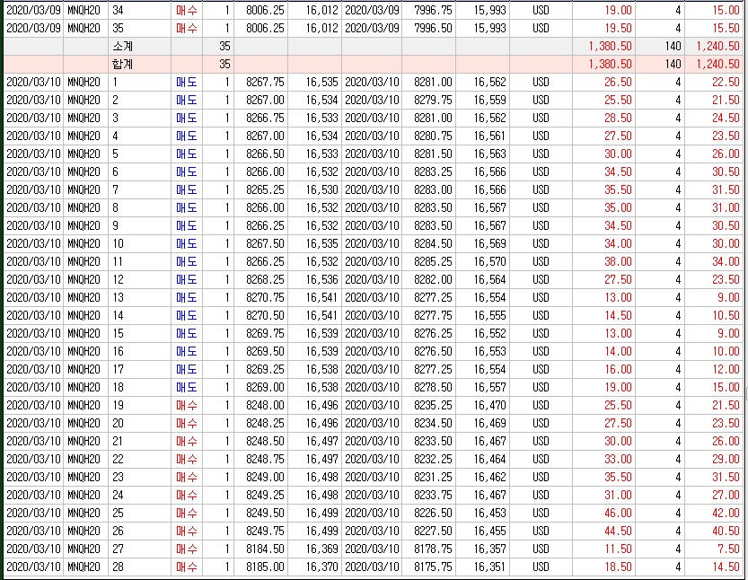
Task: Select net profit value 14.50
Action: pyautogui.click(x=726, y=567)
